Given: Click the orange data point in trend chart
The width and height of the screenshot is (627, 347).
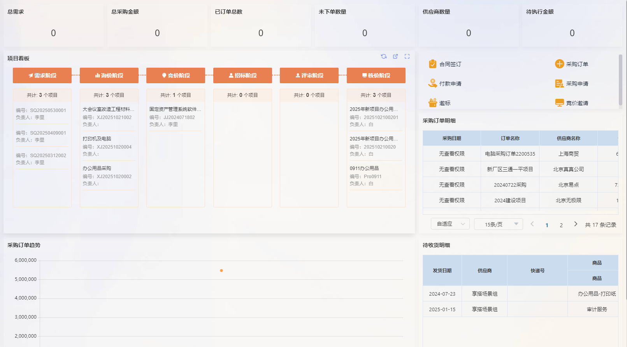Looking at the screenshot, I should 221,270.
